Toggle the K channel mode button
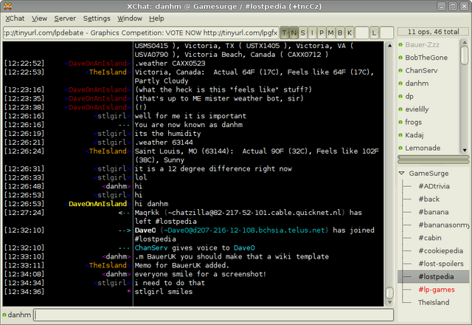The image size is (472, 325). [x=350, y=32]
